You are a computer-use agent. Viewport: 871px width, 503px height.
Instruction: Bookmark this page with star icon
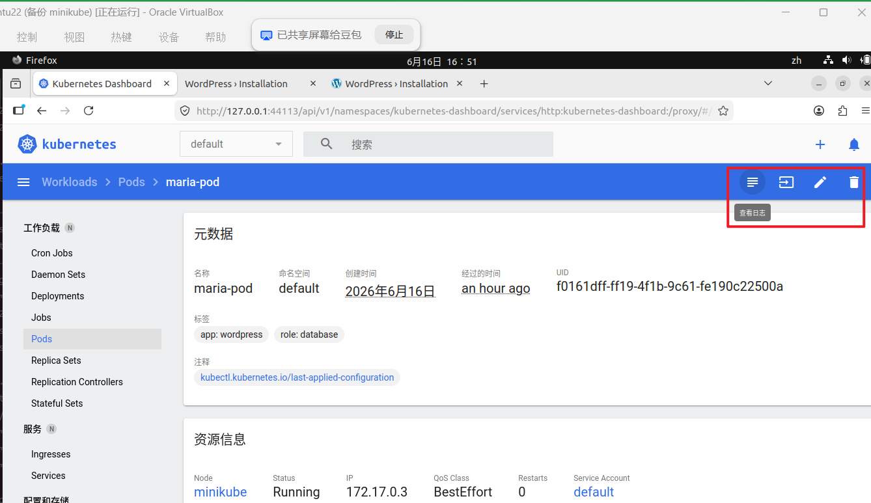[723, 111]
